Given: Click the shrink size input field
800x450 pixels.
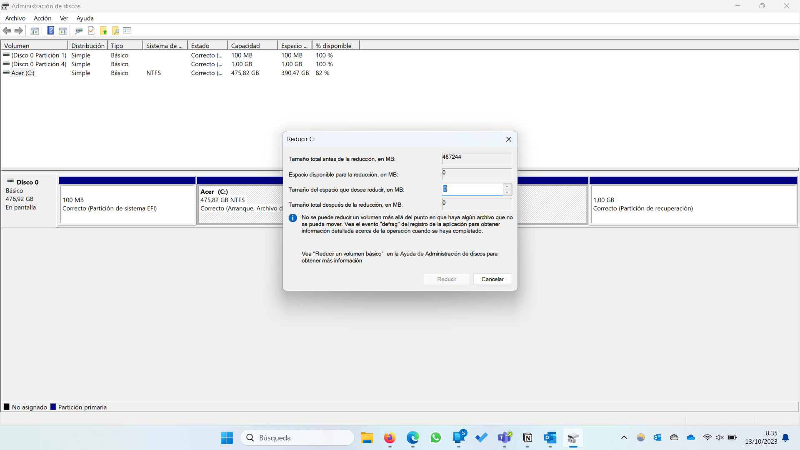Looking at the screenshot, I should point(472,189).
